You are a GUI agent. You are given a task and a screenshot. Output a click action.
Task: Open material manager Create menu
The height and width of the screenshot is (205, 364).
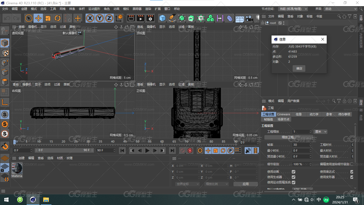click(x=22, y=158)
